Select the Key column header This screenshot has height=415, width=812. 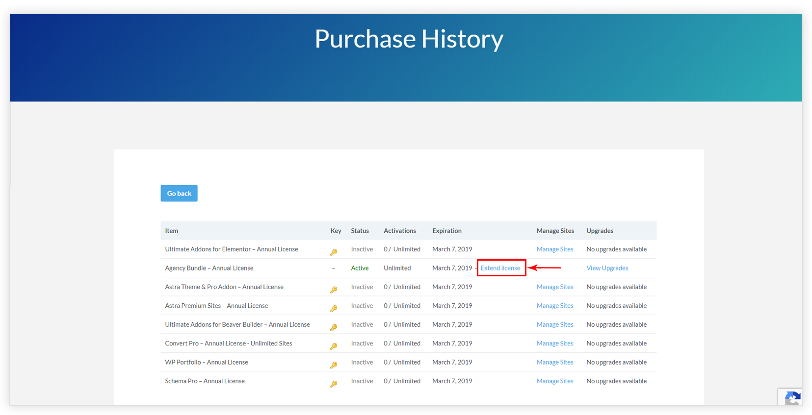point(336,231)
